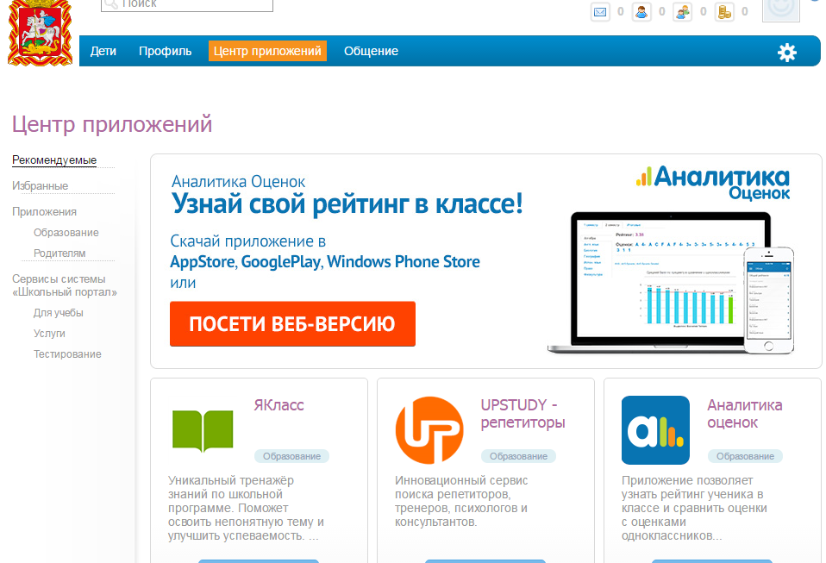Click the Moscow region coat of arms logo
This screenshot has height=563, width=826.
coord(40,33)
